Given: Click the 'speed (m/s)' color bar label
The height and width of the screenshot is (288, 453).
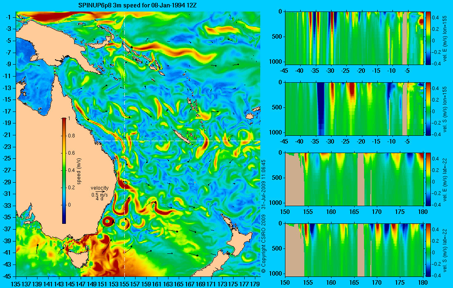Looking at the screenshot, I should point(79,171).
